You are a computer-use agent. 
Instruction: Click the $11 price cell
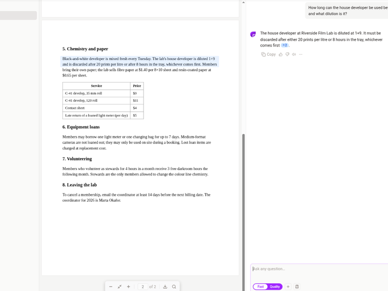pos(137,100)
